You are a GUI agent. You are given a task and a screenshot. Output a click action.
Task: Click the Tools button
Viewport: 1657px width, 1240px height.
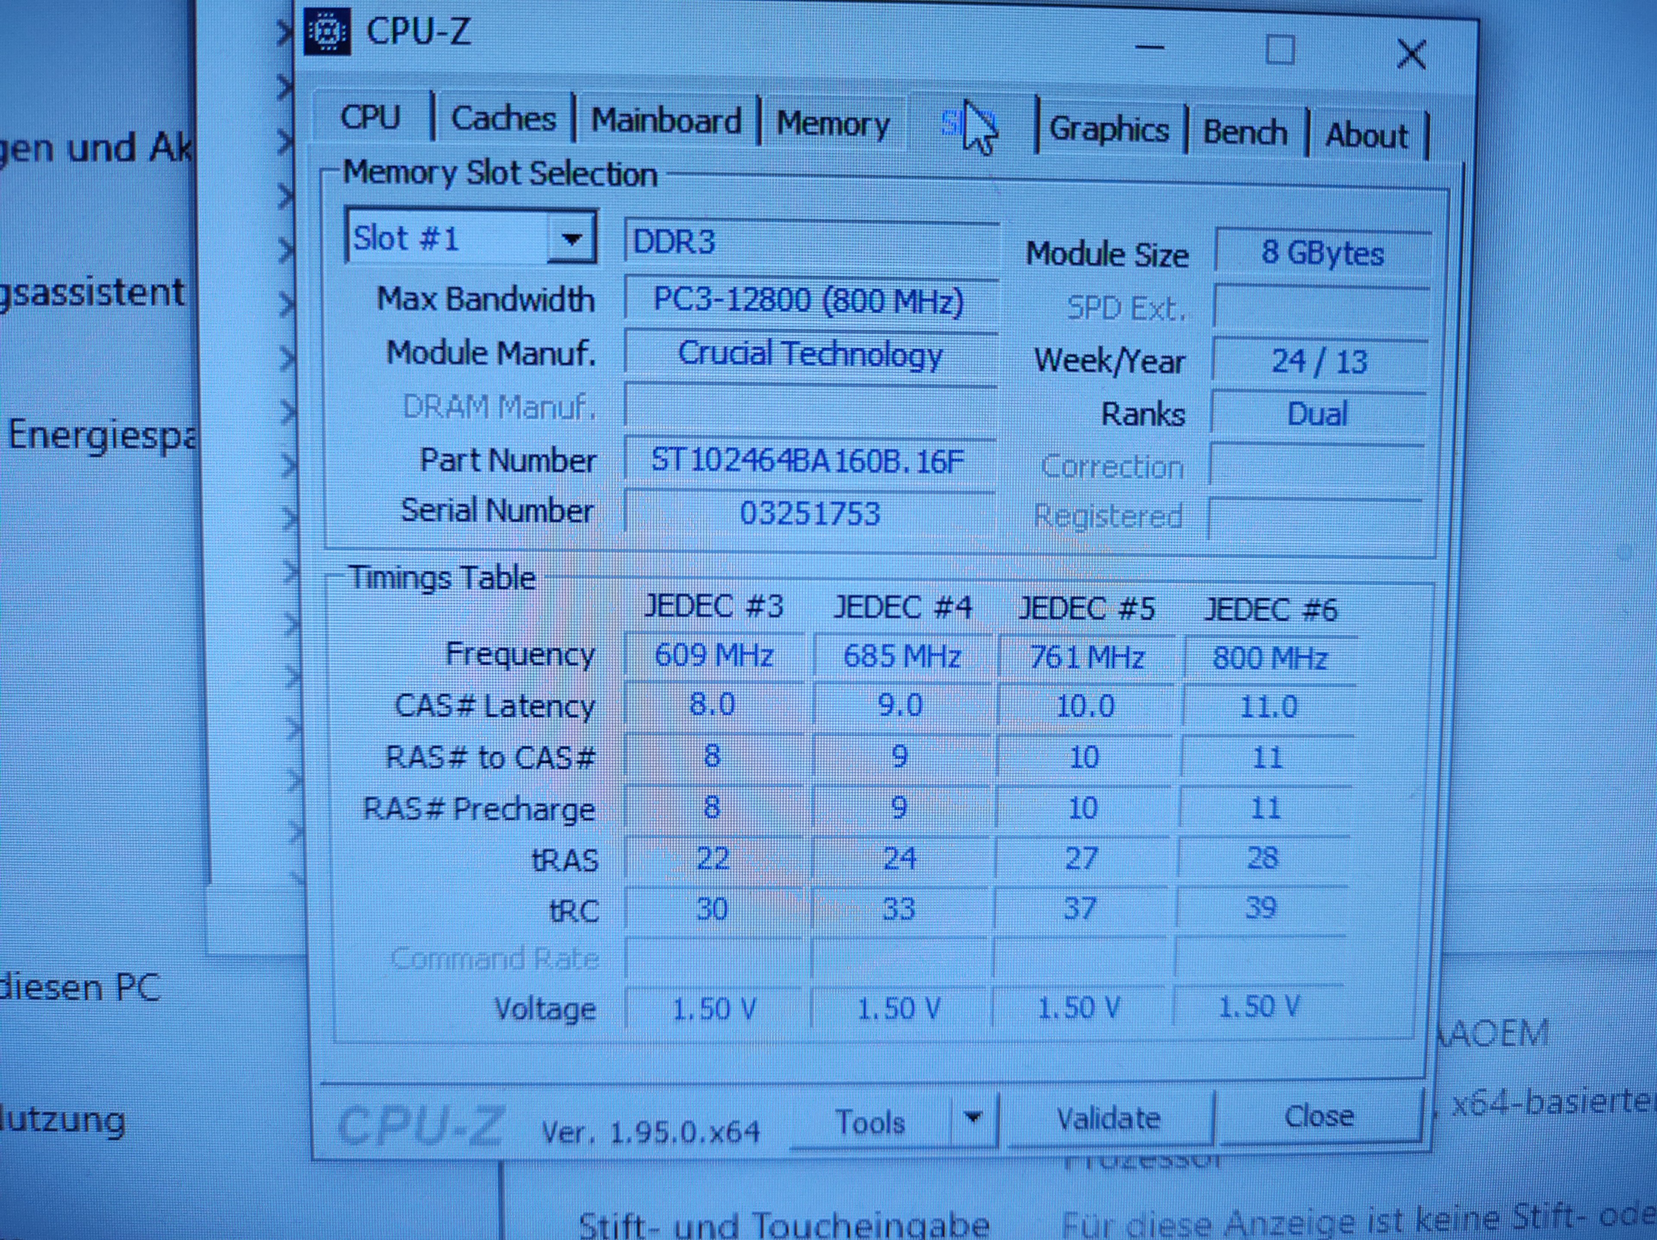click(x=869, y=1123)
